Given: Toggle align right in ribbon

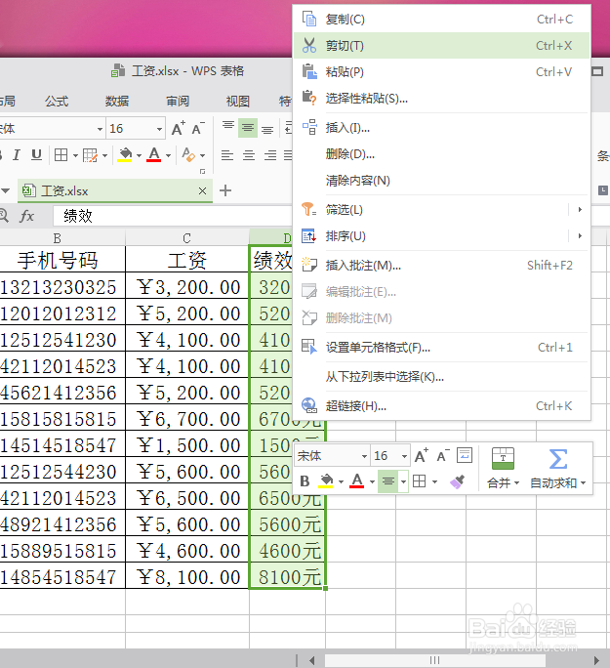Looking at the screenshot, I should point(270,155).
